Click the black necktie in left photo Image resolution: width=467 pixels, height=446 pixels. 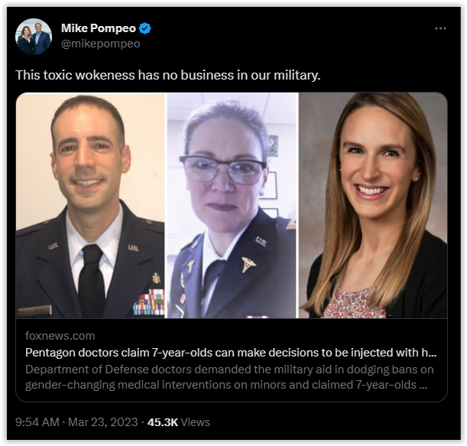[92, 278]
